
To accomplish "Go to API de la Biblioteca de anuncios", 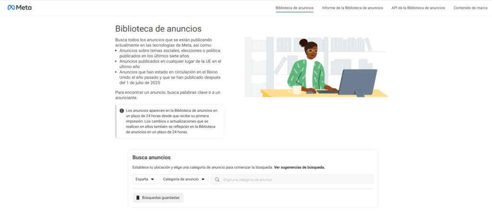I will (x=418, y=8).
